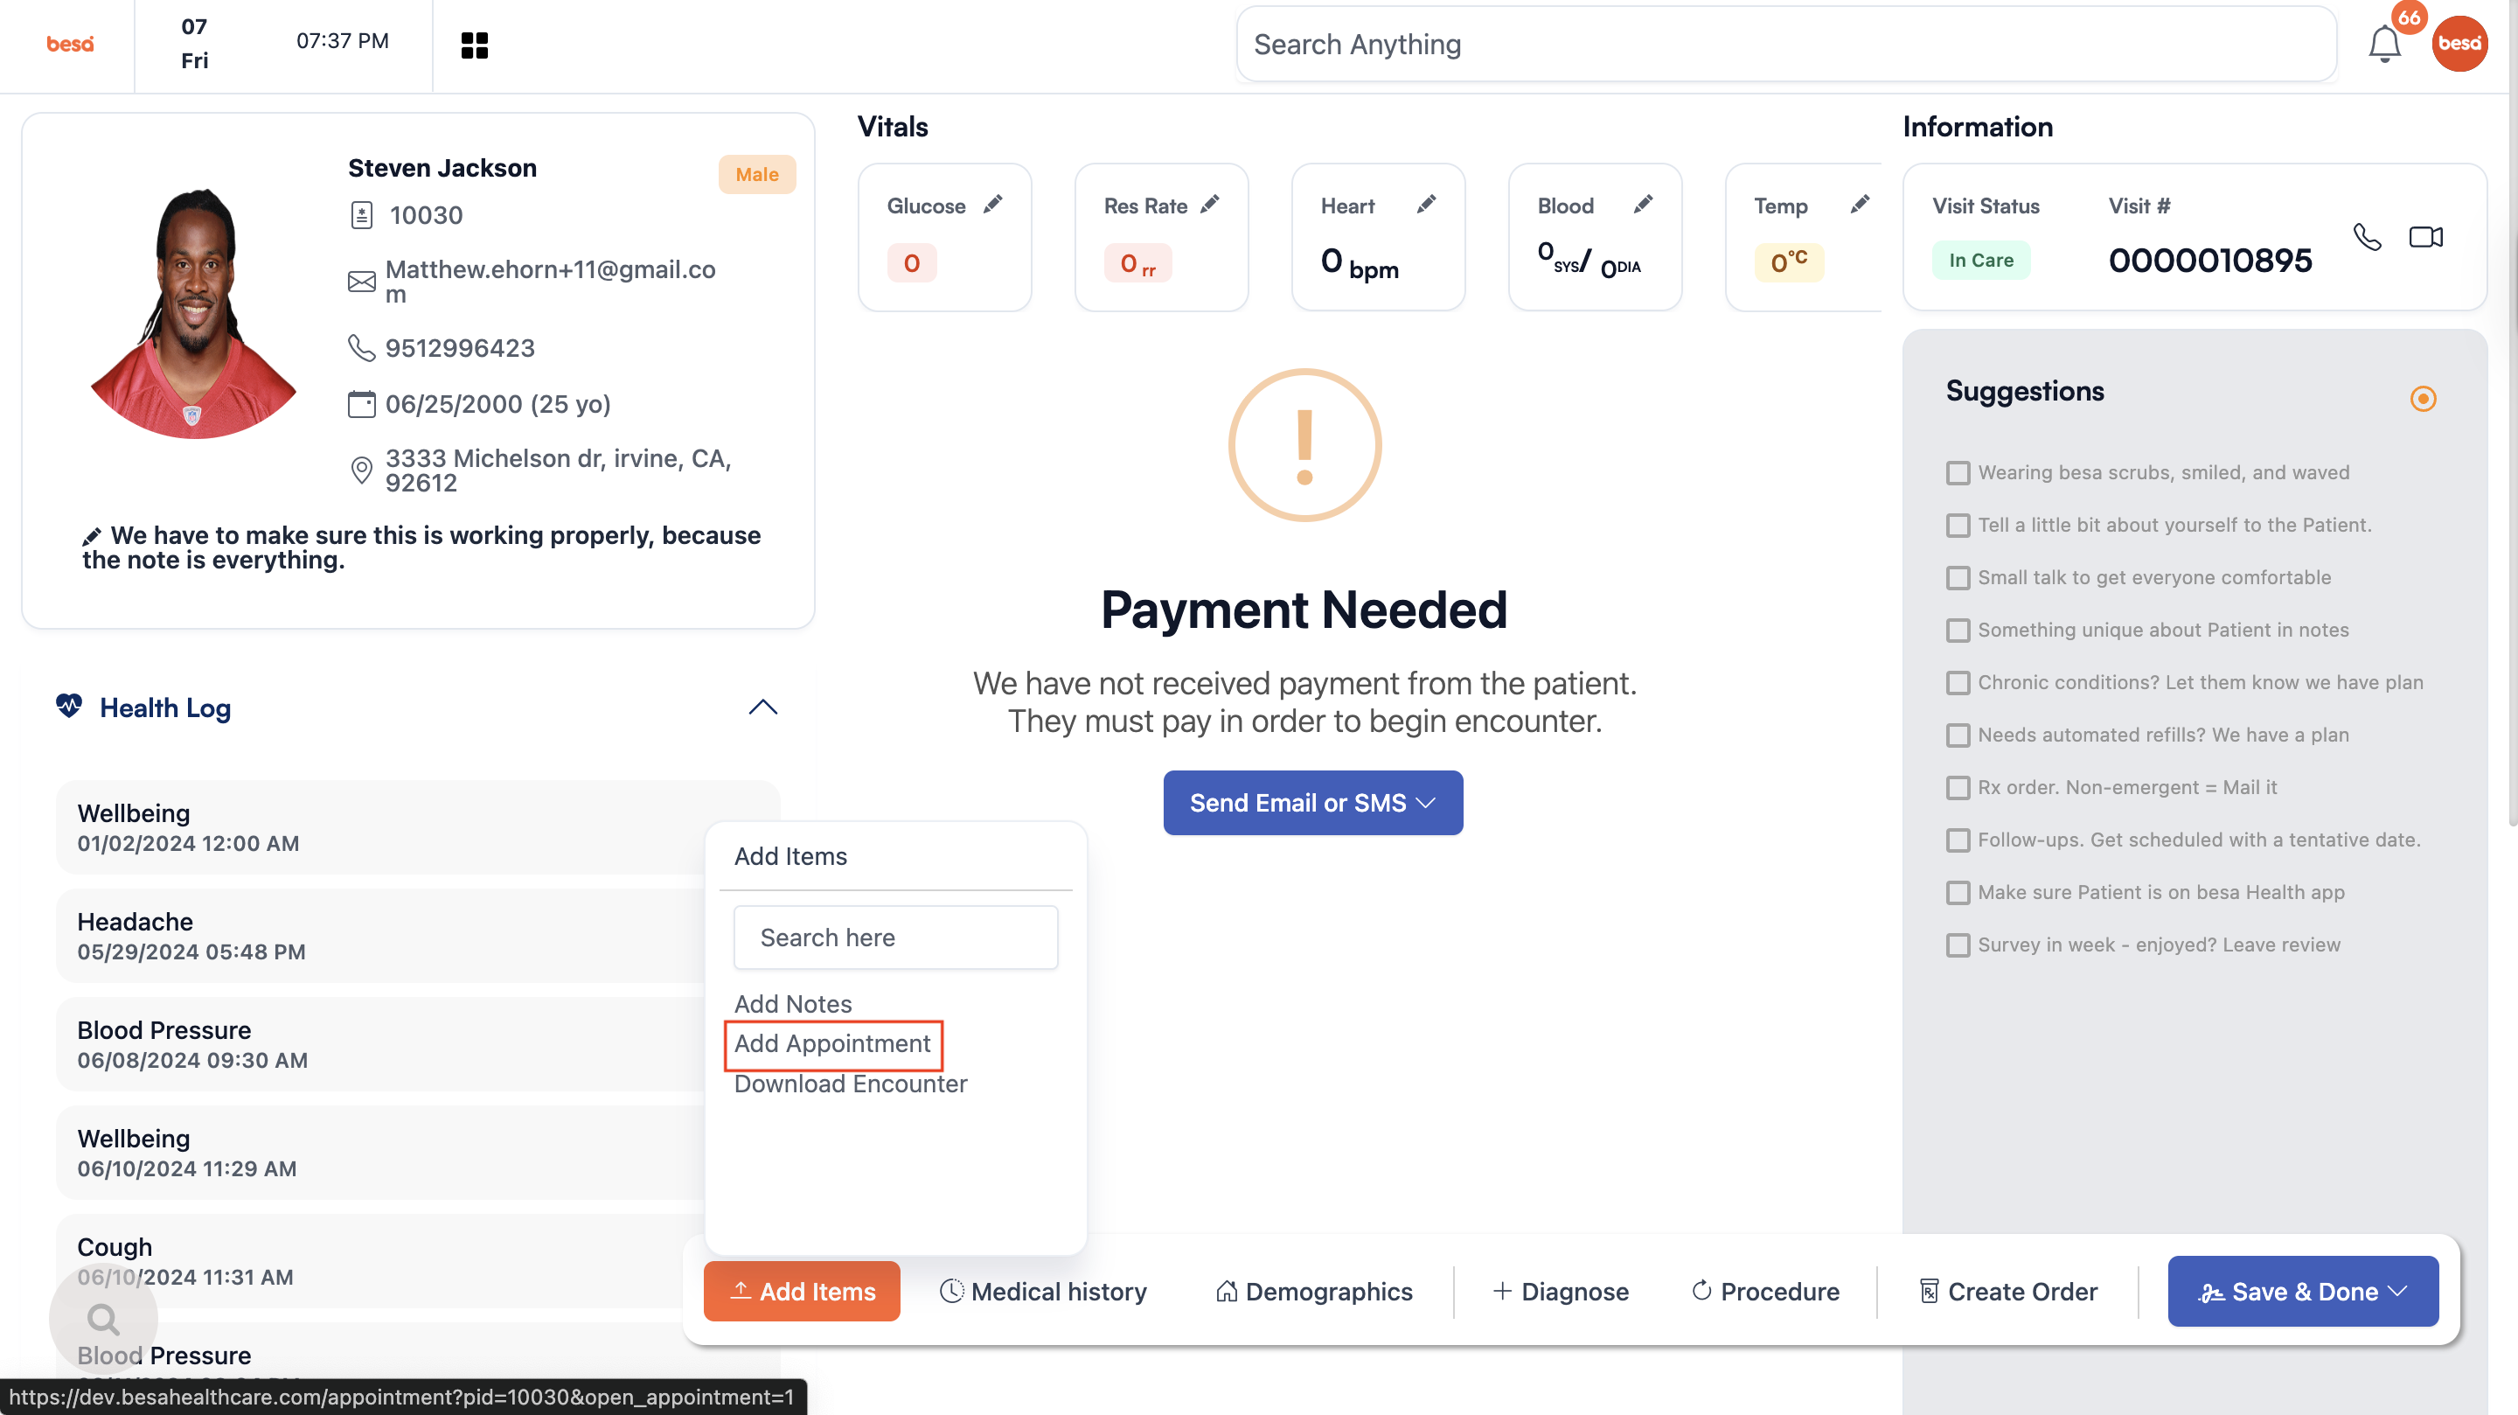Open the Medical history tab
The width and height of the screenshot is (2518, 1415).
1043,1292
